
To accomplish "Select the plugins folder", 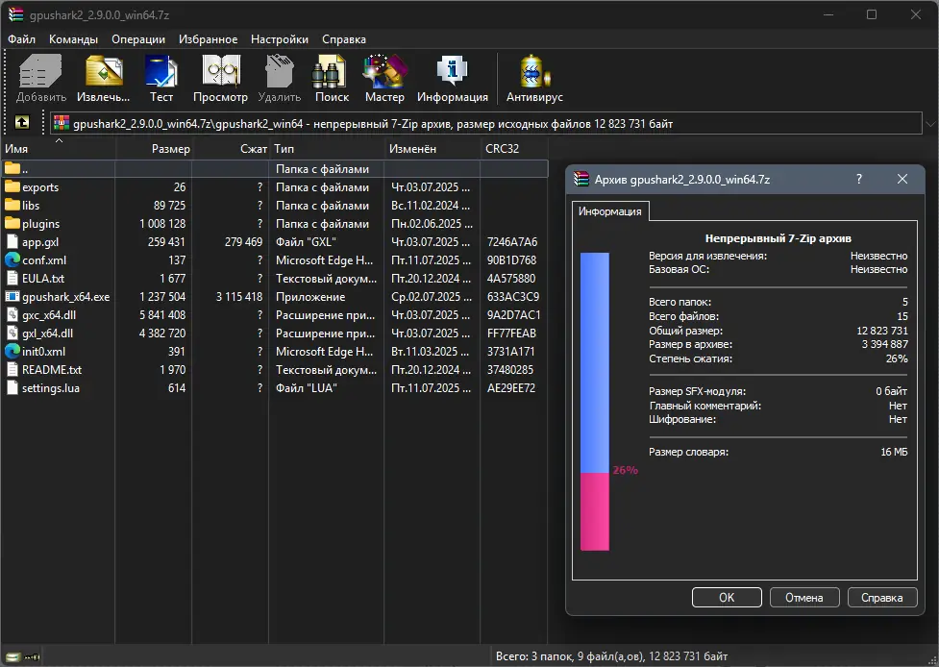I will 40,224.
